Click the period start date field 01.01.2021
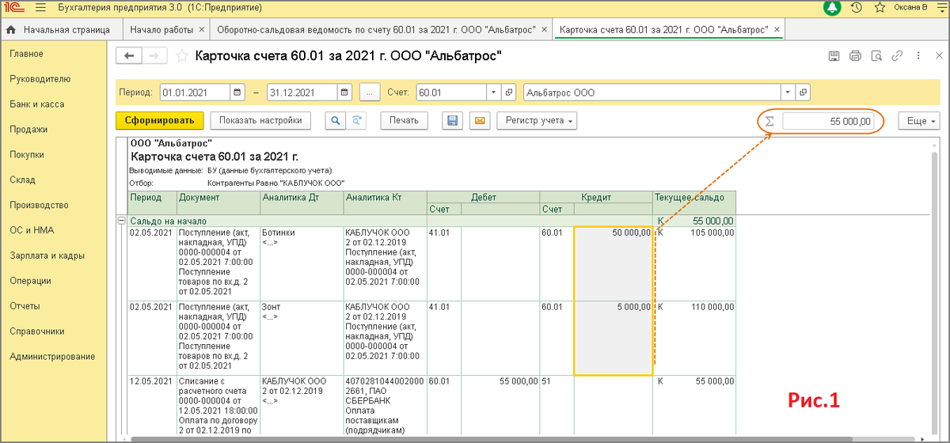Image resolution: width=950 pixels, height=443 pixels. point(196,93)
